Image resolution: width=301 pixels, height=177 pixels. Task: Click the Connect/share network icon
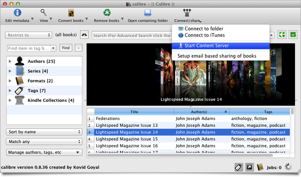click(x=187, y=12)
